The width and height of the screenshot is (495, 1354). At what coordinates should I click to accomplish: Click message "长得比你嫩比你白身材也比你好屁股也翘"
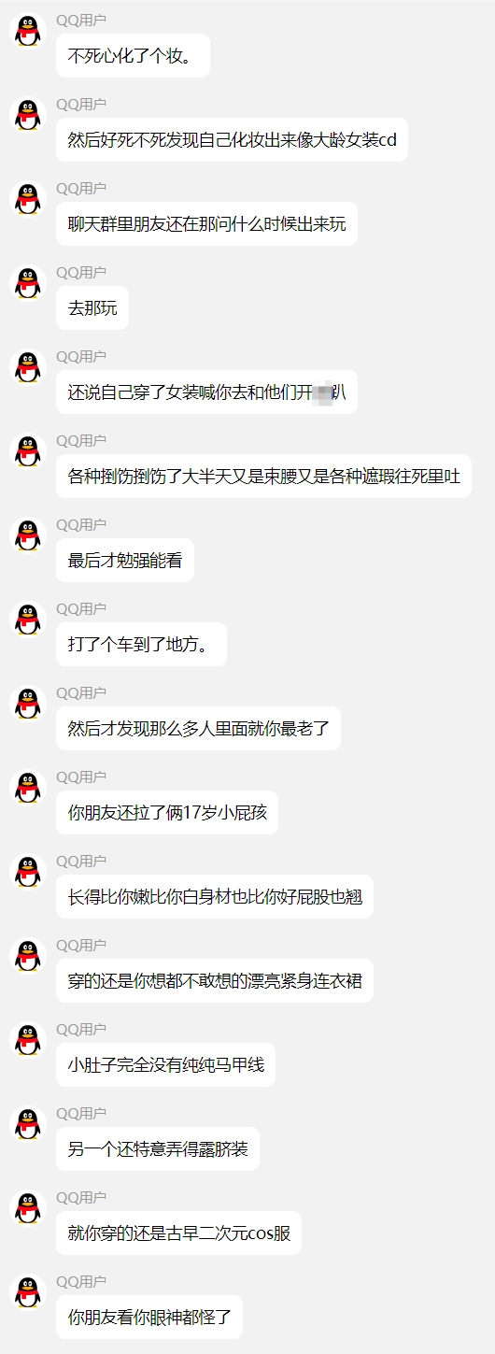[215, 897]
